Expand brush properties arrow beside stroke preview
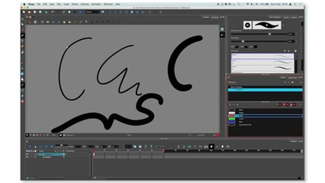 283,25
